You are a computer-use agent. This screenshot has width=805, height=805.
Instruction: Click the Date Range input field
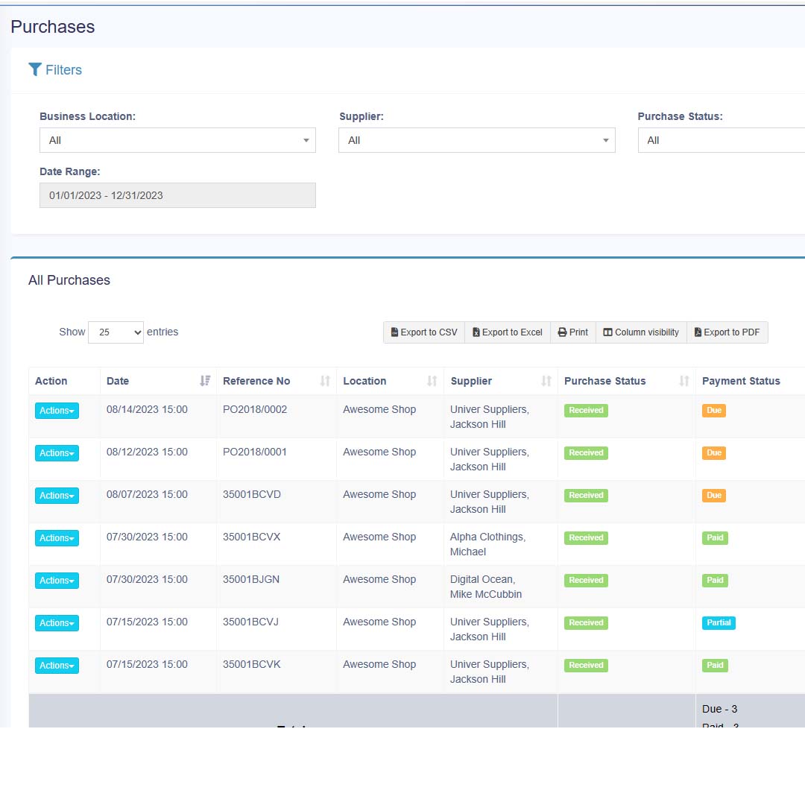click(177, 195)
